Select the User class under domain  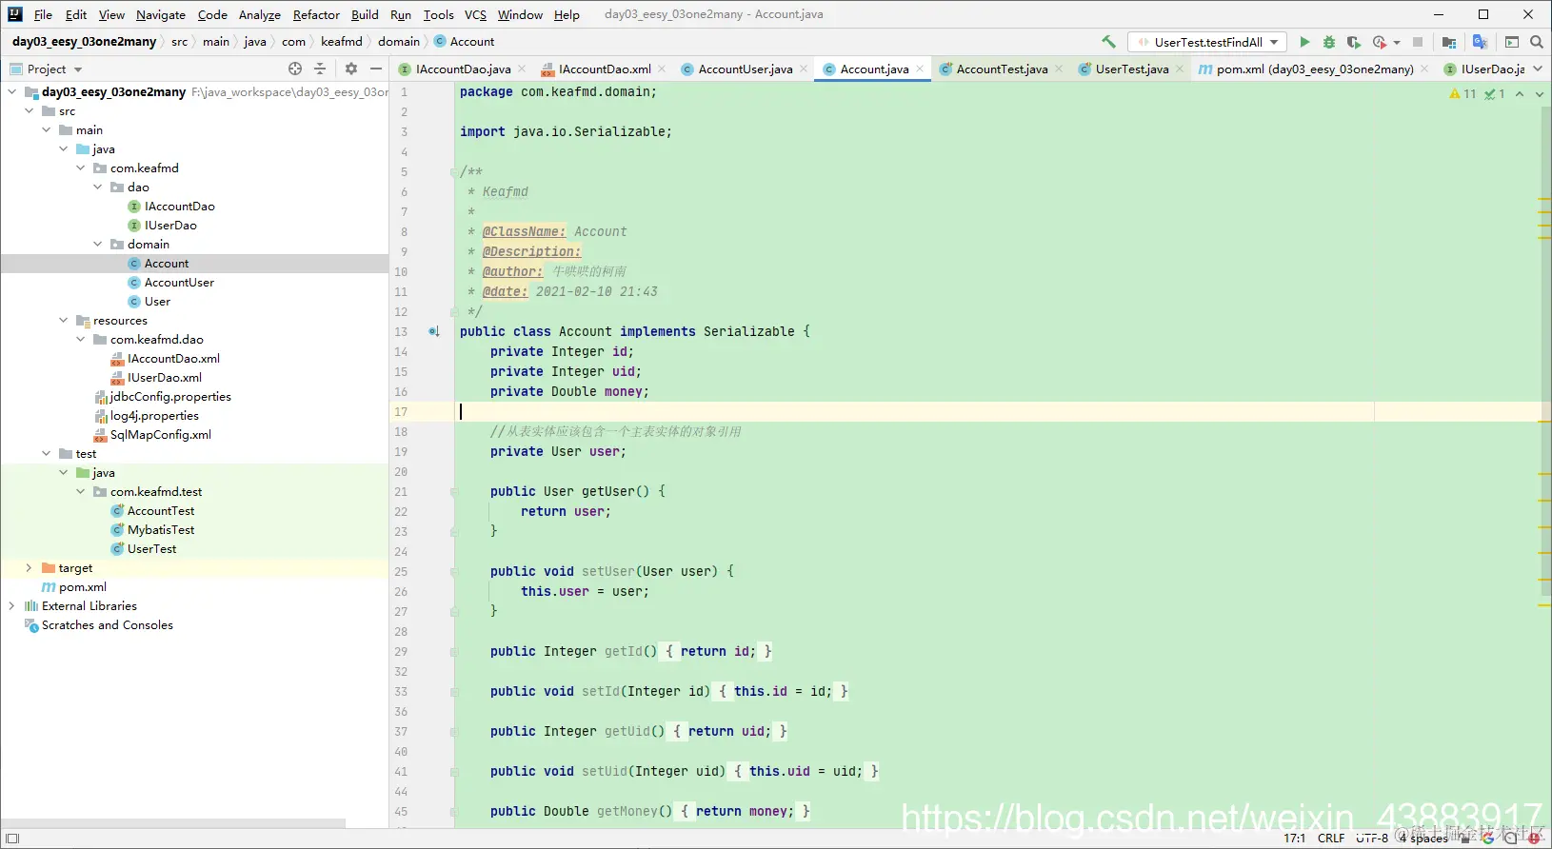[x=157, y=302]
